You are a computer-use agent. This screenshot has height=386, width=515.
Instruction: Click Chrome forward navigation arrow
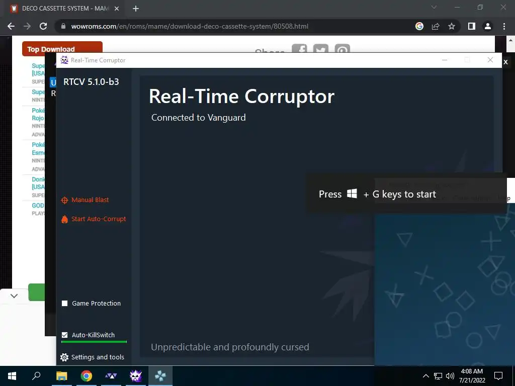(27, 26)
